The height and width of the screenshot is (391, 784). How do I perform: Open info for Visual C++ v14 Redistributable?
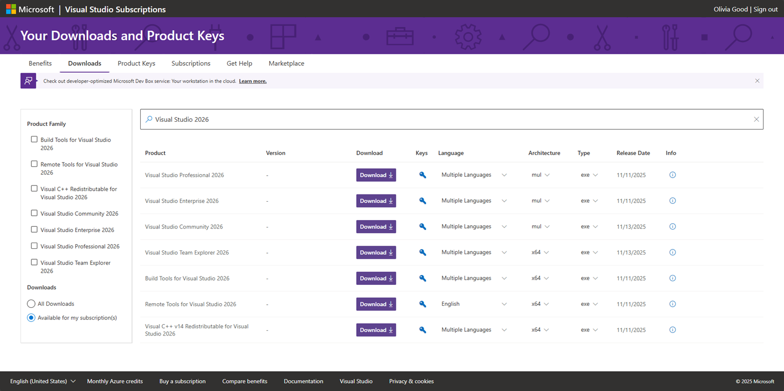pyautogui.click(x=672, y=330)
